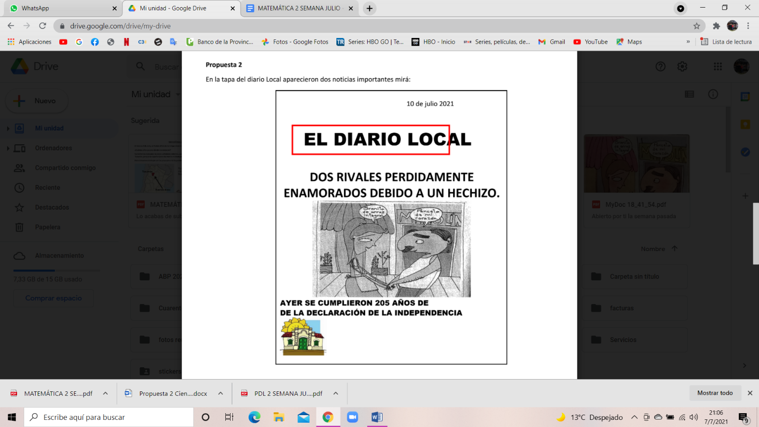Open Series: HBO GO bookmark
Image resolution: width=759 pixels, height=427 pixels.
(370, 42)
